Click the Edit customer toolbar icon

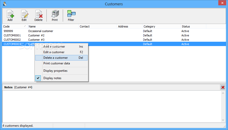click(x=24, y=16)
